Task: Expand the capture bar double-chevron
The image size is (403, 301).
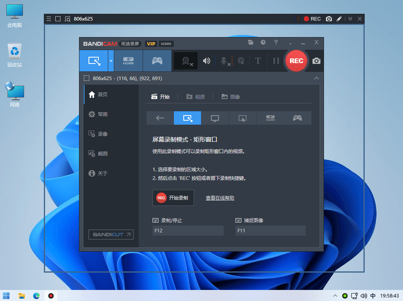Action: click(x=350, y=19)
